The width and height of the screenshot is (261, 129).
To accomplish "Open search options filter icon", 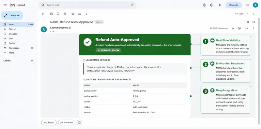I will (132, 5).
